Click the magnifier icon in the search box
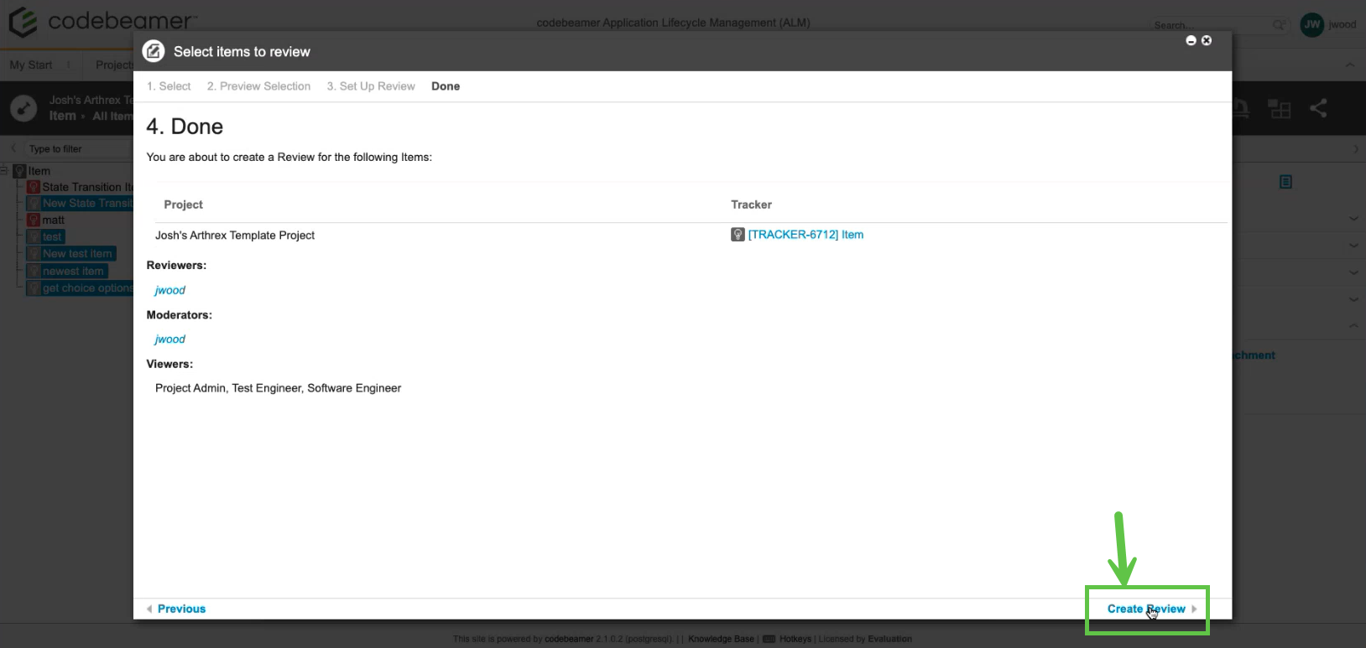The image size is (1366, 648). [x=1279, y=26]
